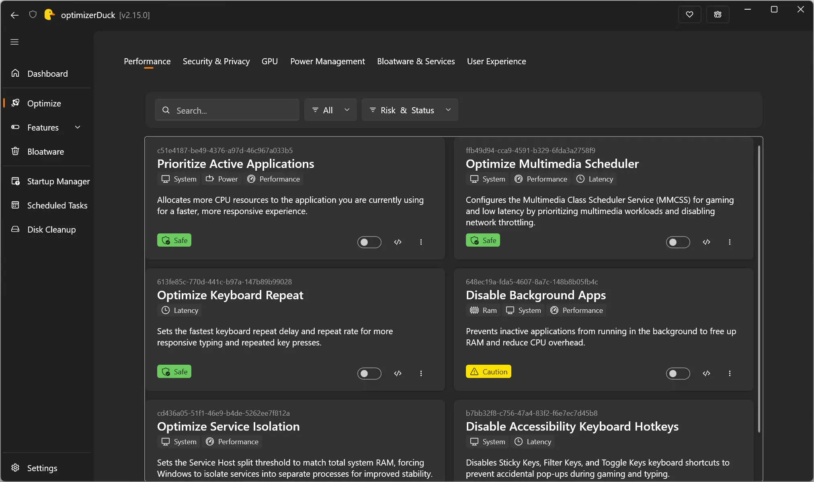814x482 pixels.
Task: Select ID text c51e4187-be49-4376-a97d-46c967a033b5
Action: [225, 151]
